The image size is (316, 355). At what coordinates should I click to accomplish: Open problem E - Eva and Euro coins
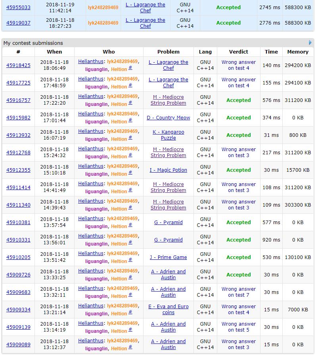168,309
